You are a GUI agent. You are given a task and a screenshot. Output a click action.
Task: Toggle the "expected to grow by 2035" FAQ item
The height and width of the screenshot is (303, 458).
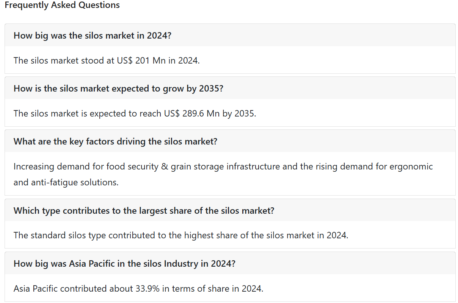[x=230, y=88]
